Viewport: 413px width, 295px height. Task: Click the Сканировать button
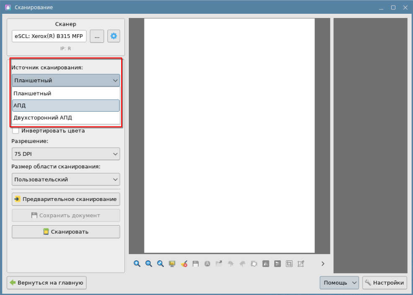click(66, 232)
